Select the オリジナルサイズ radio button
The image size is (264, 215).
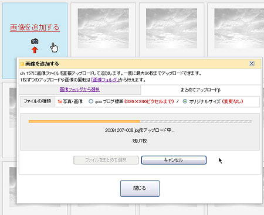tap(185, 101)
